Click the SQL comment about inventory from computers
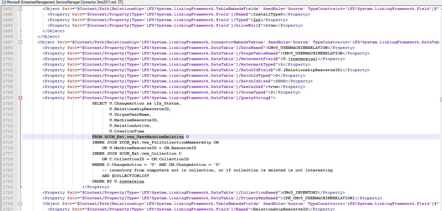The image size is (442, 211). [x=217, y=170]
